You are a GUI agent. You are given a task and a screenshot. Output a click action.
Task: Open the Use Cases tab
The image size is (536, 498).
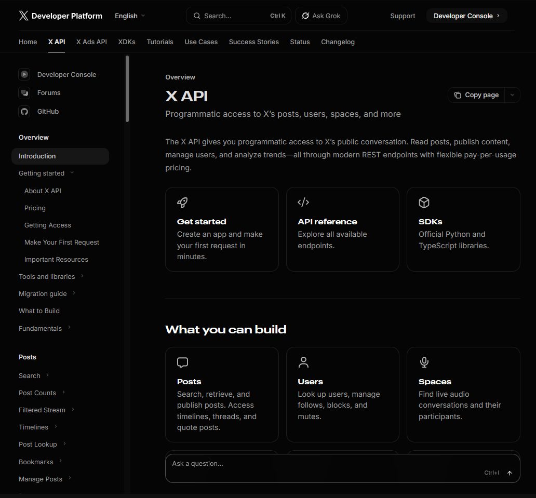[201, 42]
